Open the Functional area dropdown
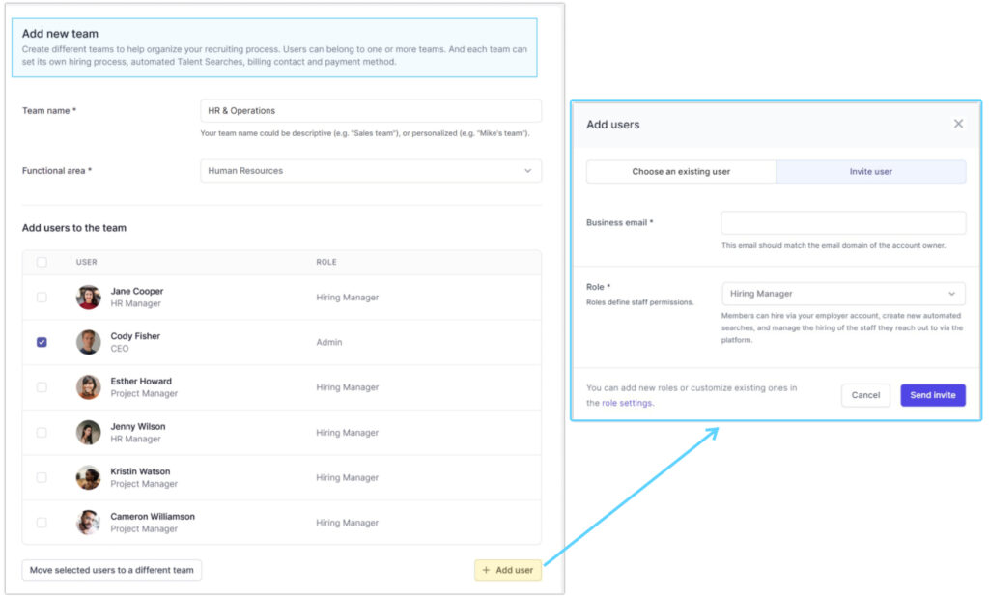The image size is (989, 597). pyautogui.click(x=370, y=171)
